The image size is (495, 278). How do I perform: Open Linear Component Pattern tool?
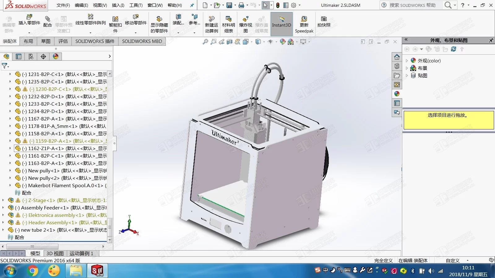(x=91, y=20)
